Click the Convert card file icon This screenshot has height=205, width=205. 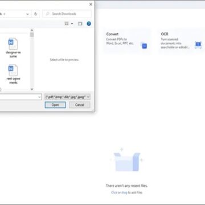pos(144,46)
